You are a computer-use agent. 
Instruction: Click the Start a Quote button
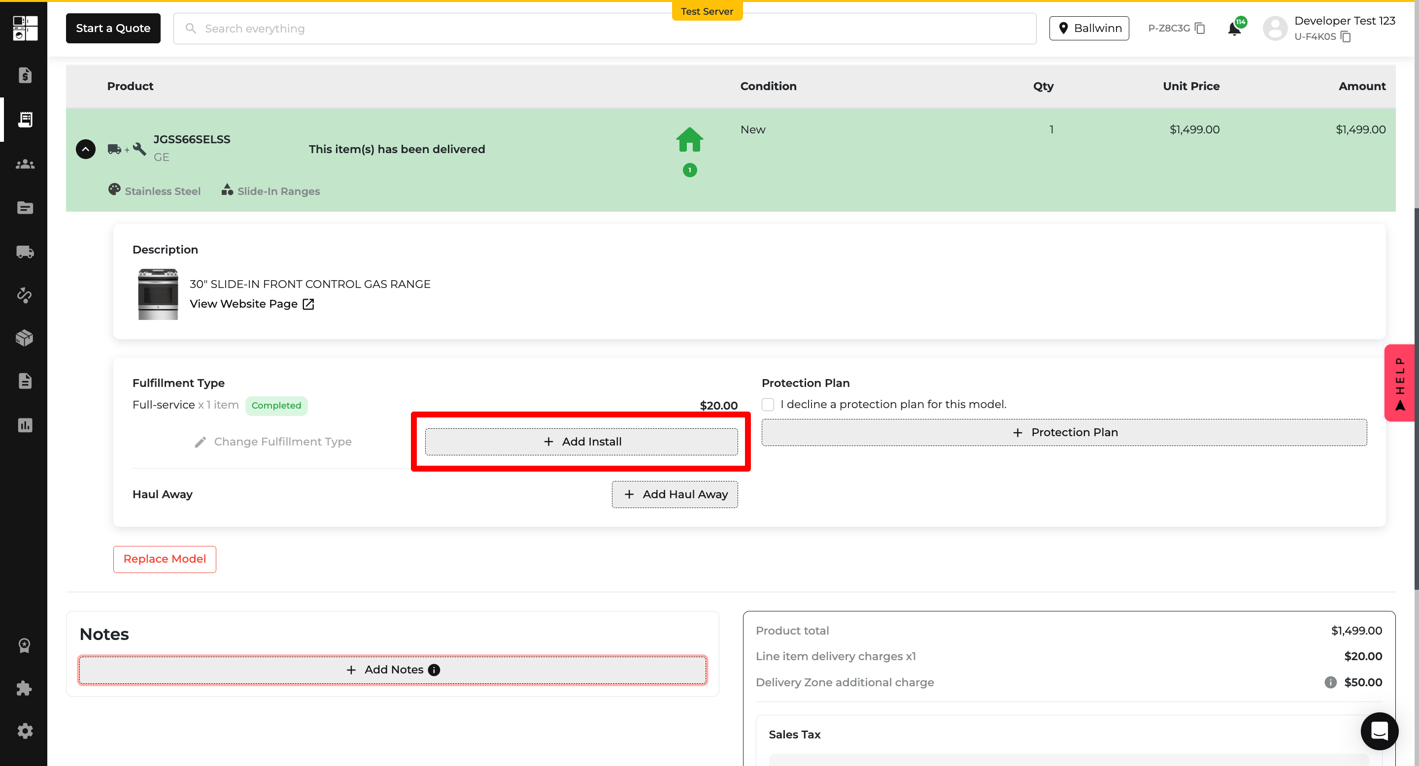tap(113, 28)
